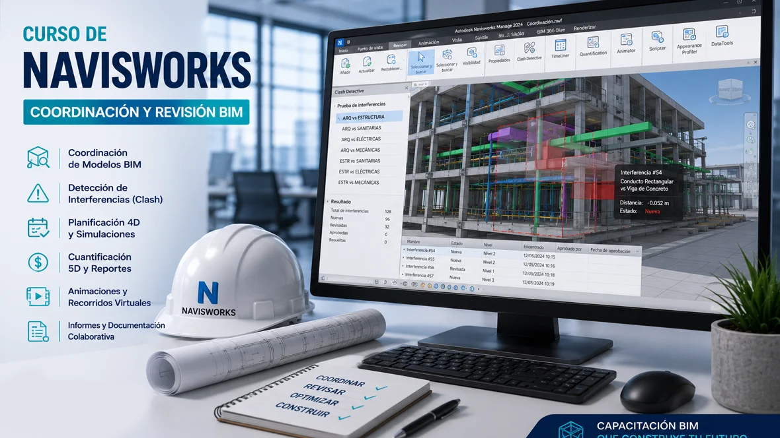Sort results by the Nombre column
This screenshot has height=438, width=780.
(x=413, y=242)
